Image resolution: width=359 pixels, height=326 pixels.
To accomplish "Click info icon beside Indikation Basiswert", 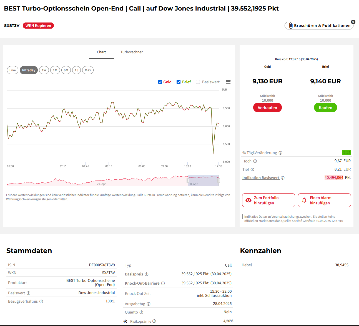I will point(283,178).
